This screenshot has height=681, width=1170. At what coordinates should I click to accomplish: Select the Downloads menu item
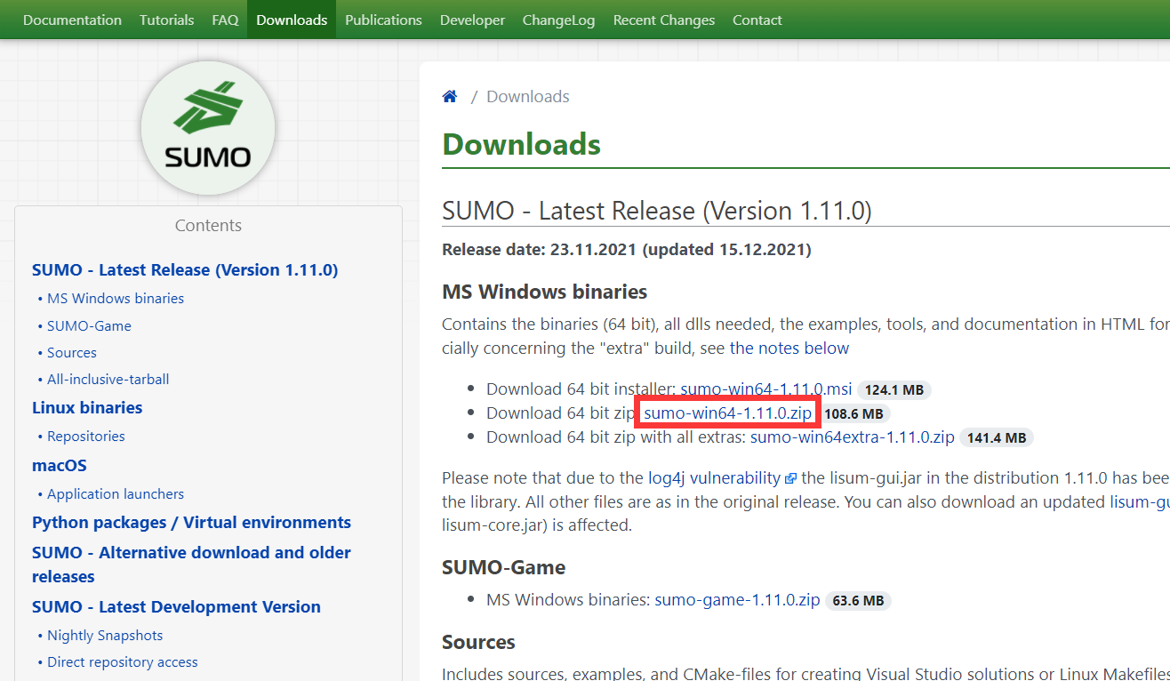(292, 20)
